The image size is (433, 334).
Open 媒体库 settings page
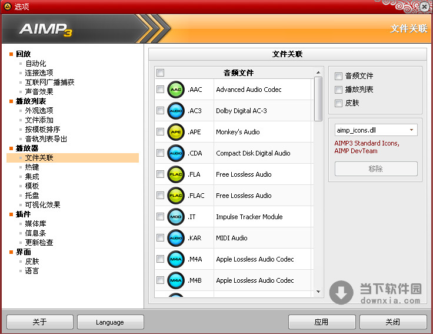(36, 224)
